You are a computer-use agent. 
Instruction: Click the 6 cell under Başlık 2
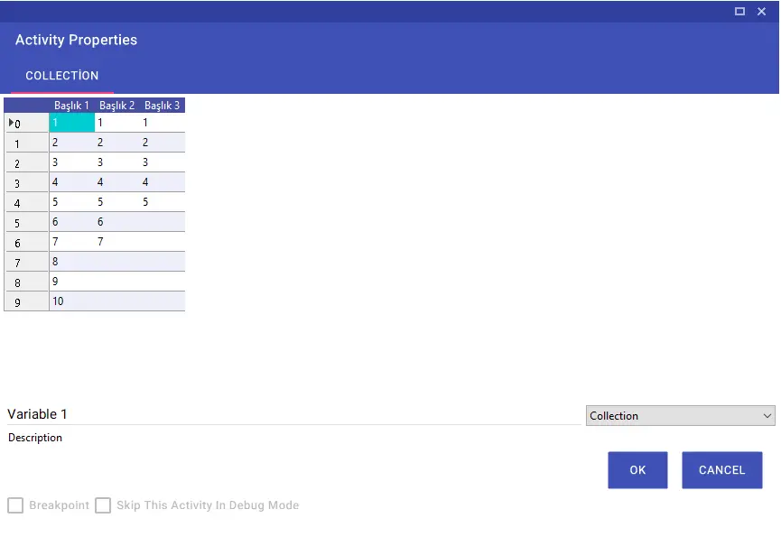[x=117, y=222]
